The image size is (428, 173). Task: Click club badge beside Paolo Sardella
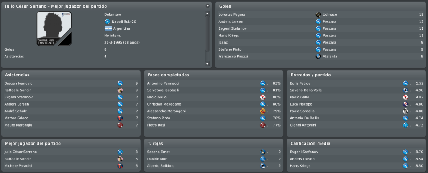406,111
